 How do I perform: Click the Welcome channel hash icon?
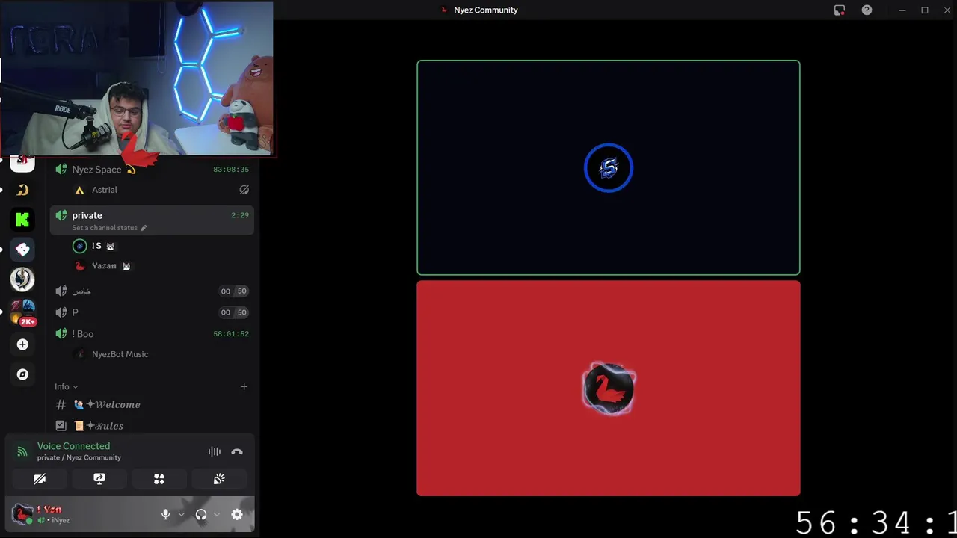61,405
